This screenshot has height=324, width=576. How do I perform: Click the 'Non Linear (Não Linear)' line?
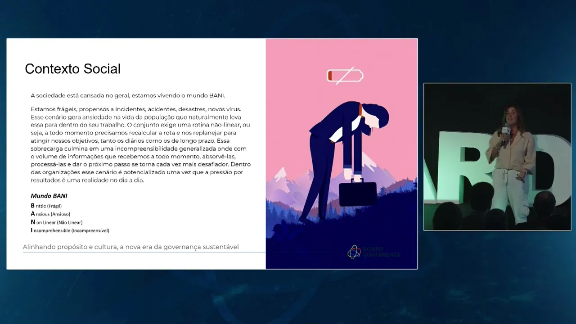56,222
